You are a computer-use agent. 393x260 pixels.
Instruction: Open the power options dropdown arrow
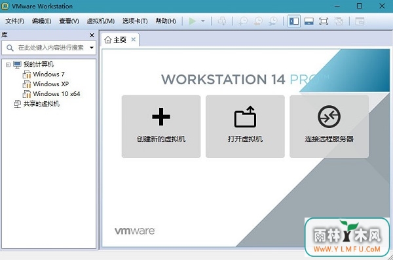pyautogui.click(x=203, y=22)
